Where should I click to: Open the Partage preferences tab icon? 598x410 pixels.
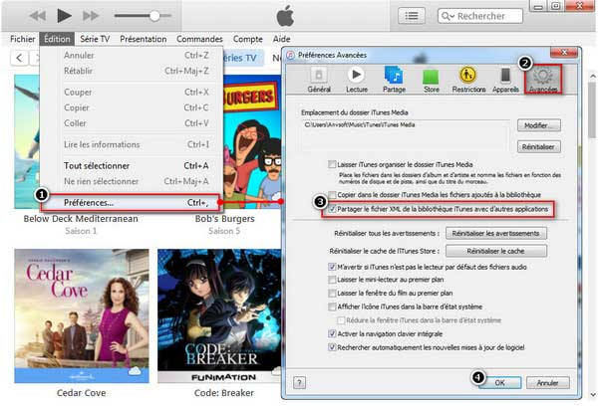pyautogui.click(x=394, y=80)
